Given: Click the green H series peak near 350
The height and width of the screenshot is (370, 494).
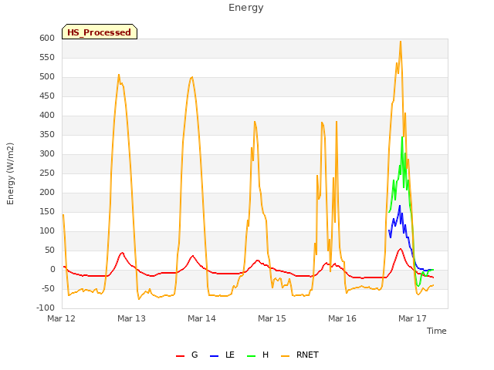Looking at the screenshot, I should click(402, 137).
